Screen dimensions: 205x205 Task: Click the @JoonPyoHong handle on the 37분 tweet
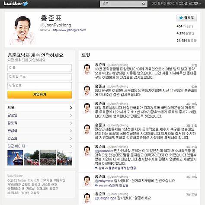[118, 65]
